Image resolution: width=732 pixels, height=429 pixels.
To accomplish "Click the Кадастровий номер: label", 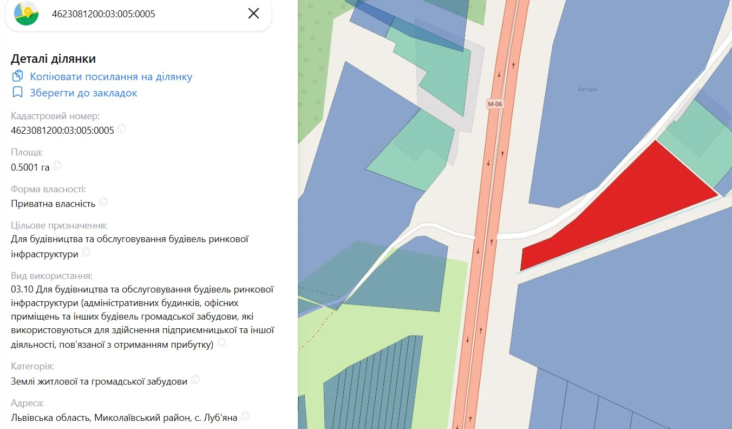I will point(55,116).
